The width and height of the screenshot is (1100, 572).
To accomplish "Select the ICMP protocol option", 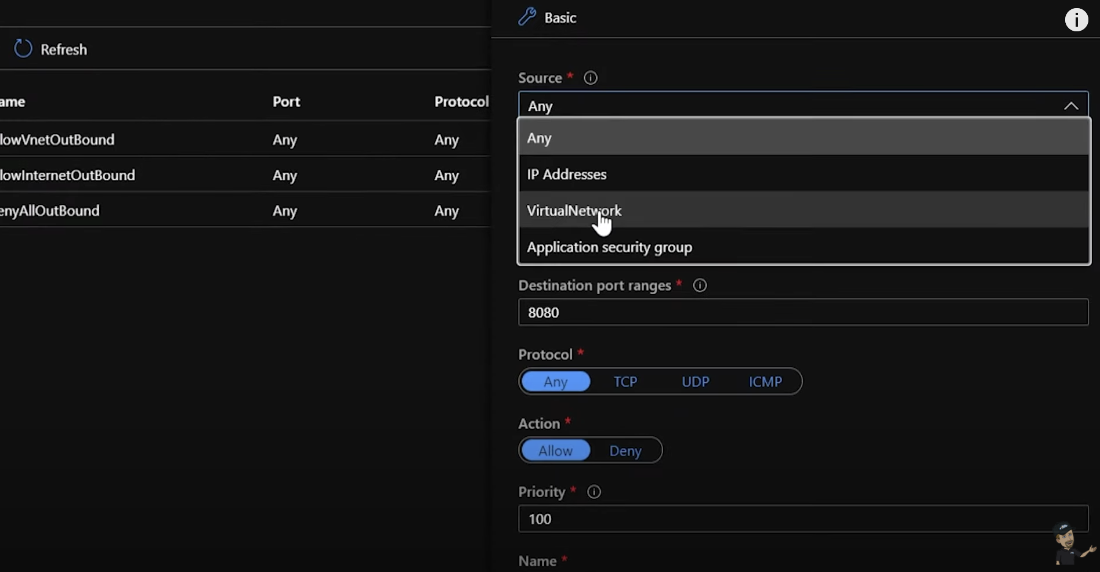I will 765,382.
